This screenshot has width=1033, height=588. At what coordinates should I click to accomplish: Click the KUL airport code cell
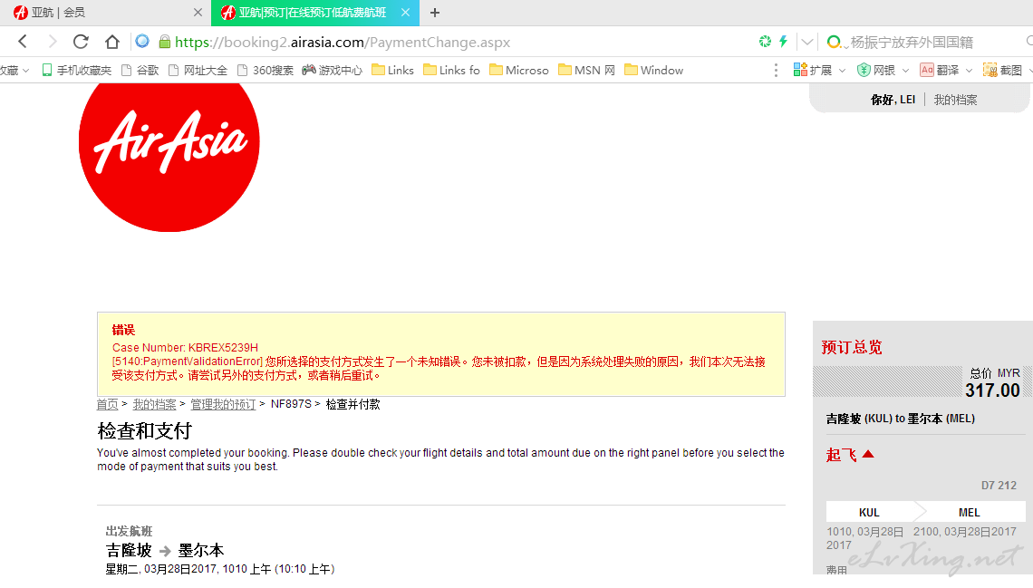(x=869, y=512)
